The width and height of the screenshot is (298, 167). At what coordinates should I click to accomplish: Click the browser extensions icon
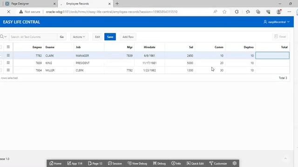(x=237, y=12)
